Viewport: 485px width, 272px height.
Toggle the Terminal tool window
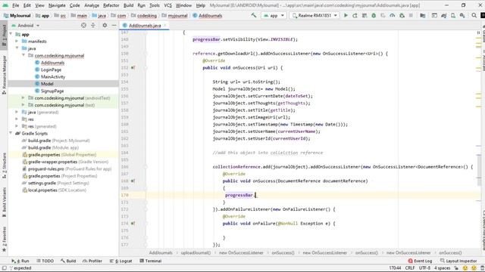point(150,261)
